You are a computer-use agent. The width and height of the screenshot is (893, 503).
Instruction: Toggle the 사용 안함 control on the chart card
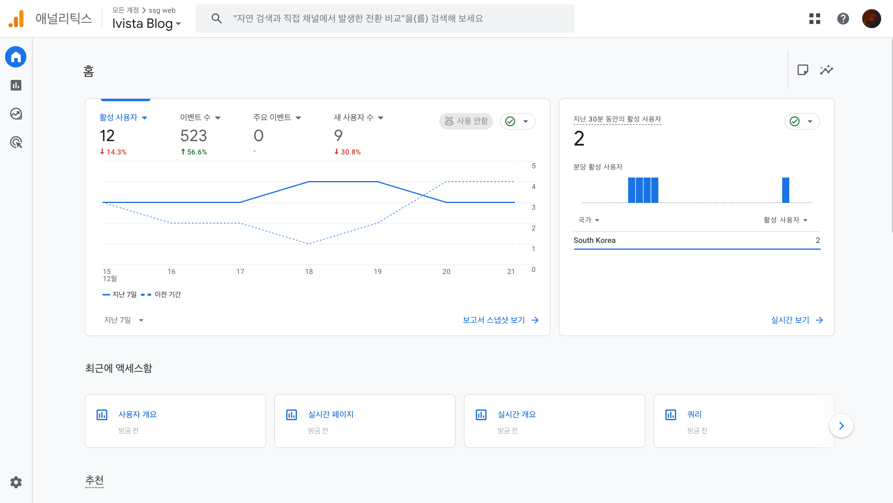point(466,121)
